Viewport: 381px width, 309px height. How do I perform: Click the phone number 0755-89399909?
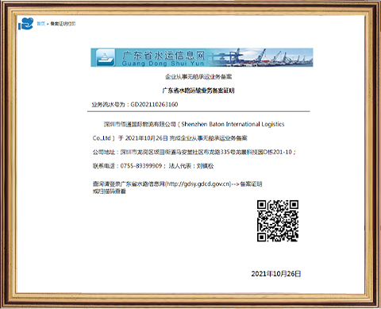pos(141,166)
